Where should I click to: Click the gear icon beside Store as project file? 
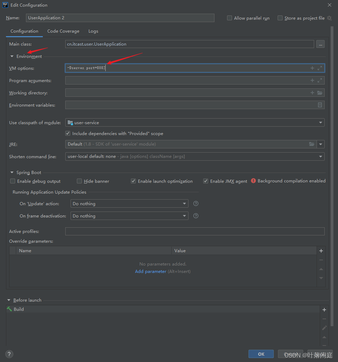329,18
